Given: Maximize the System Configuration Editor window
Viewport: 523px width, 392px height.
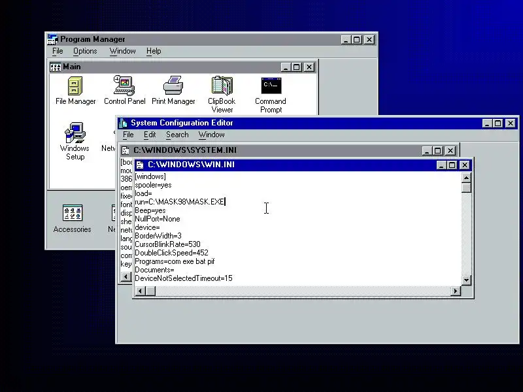Looking at the screenshot, I should pyautogui.click(x=498, y=123).
